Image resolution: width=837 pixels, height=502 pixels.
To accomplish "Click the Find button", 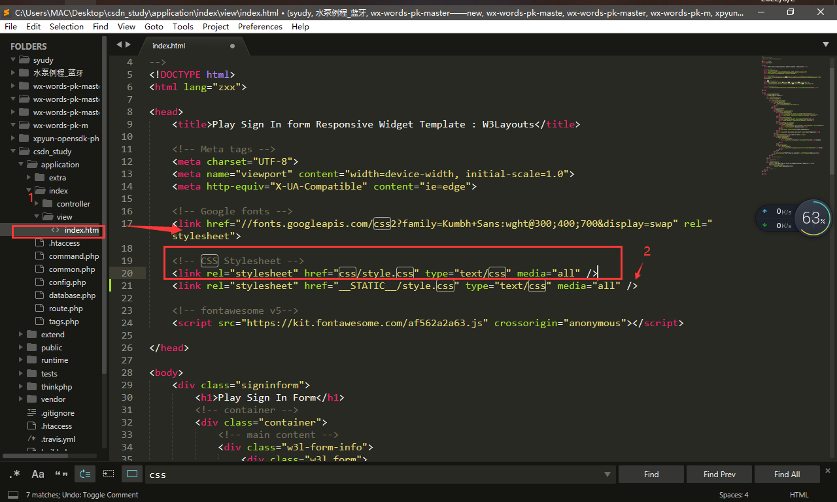I will (651, 475).
